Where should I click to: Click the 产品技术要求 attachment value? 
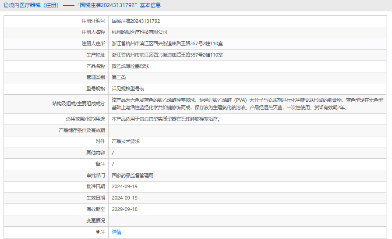[x=126, y=141]
